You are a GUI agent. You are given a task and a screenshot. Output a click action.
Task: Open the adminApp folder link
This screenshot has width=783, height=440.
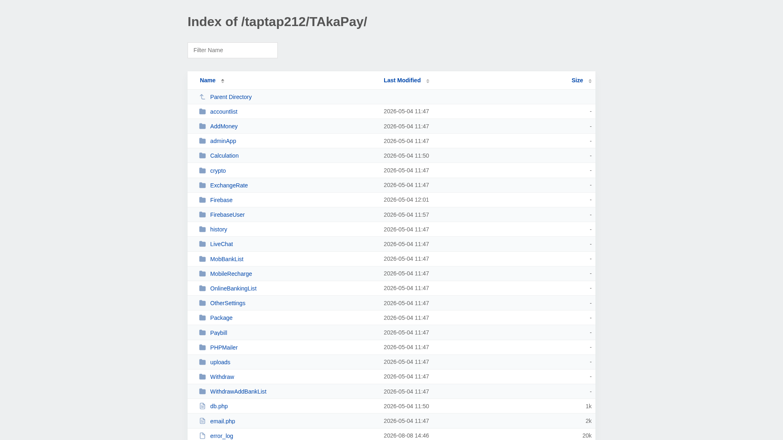point(223,141)
